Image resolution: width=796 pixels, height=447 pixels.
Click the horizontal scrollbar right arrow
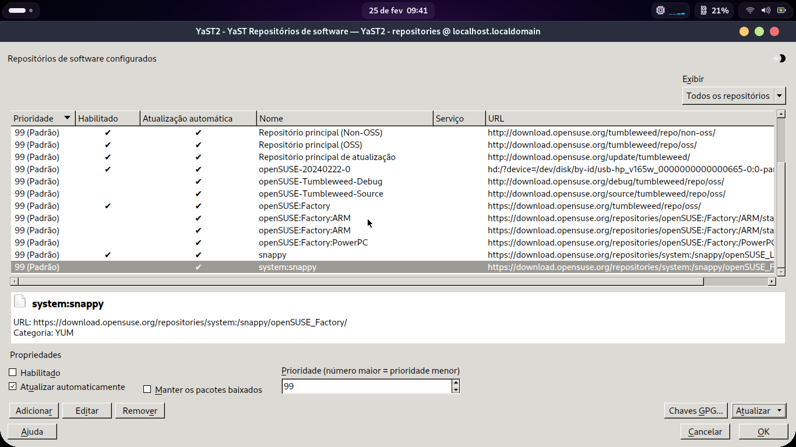(772, 281)
